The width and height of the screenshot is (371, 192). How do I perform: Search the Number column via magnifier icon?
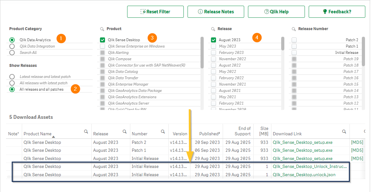click(x=163, y=131)
